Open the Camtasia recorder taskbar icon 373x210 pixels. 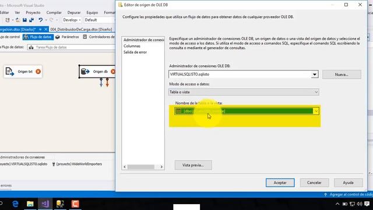[75, 204]
